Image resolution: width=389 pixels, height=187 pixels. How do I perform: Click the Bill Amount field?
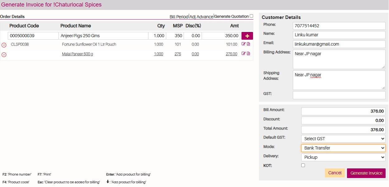tap(343, 111)
